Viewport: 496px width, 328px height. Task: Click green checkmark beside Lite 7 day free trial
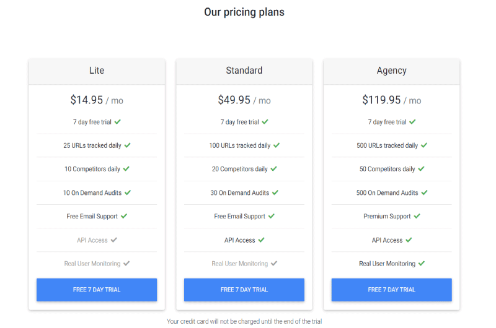point(118,122)
